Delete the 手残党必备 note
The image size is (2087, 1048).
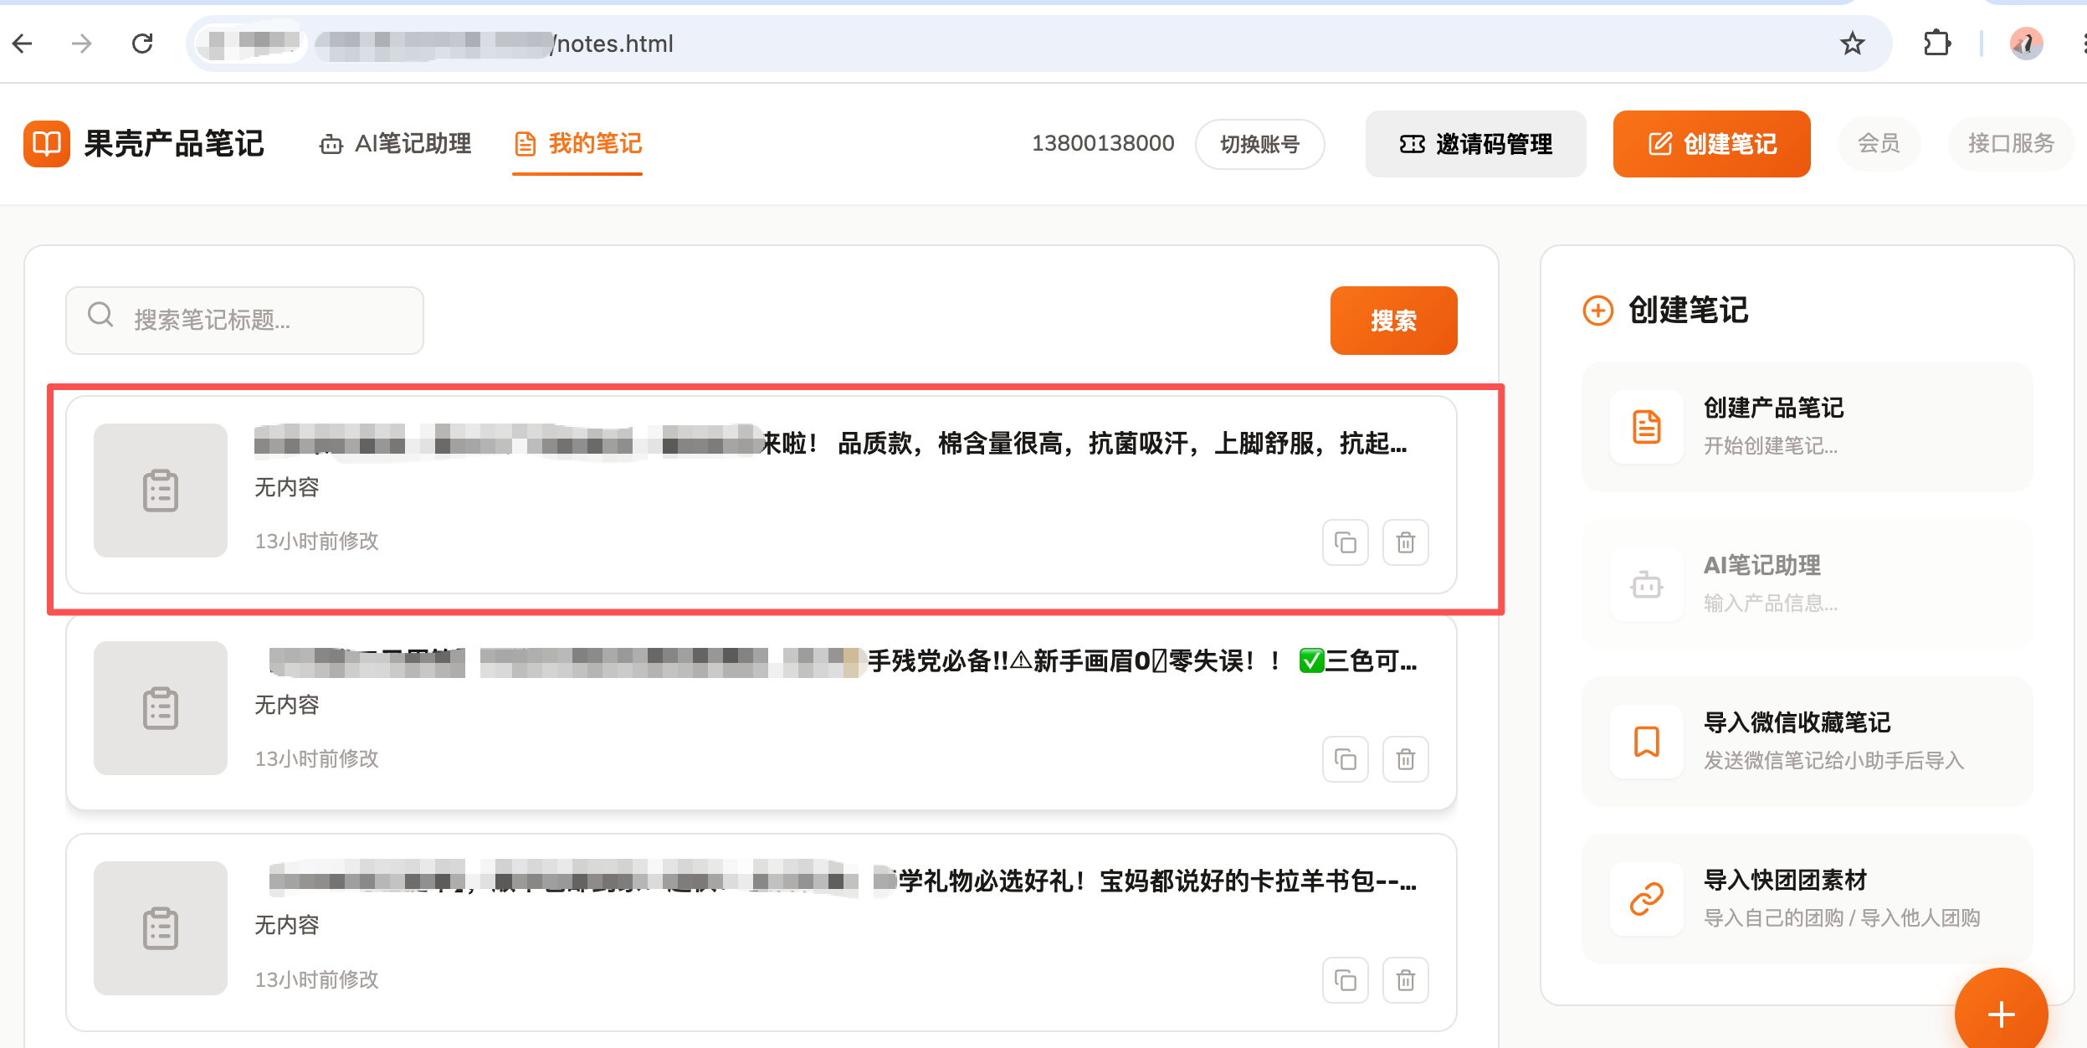point(1405,759)
